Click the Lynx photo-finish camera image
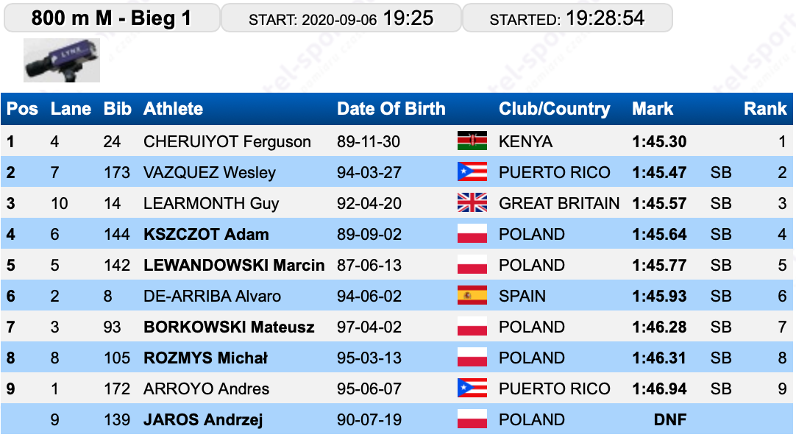796x440 pixels. (61, 60)
